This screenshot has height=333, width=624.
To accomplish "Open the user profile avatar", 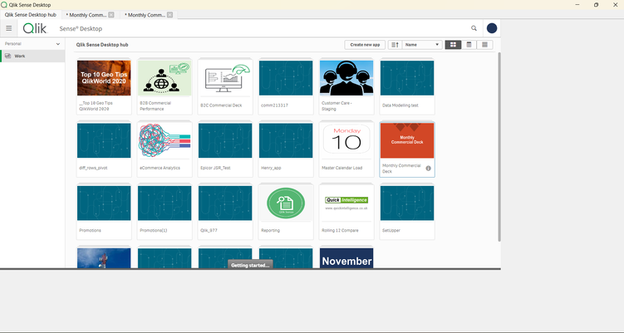I will [492, 28].
